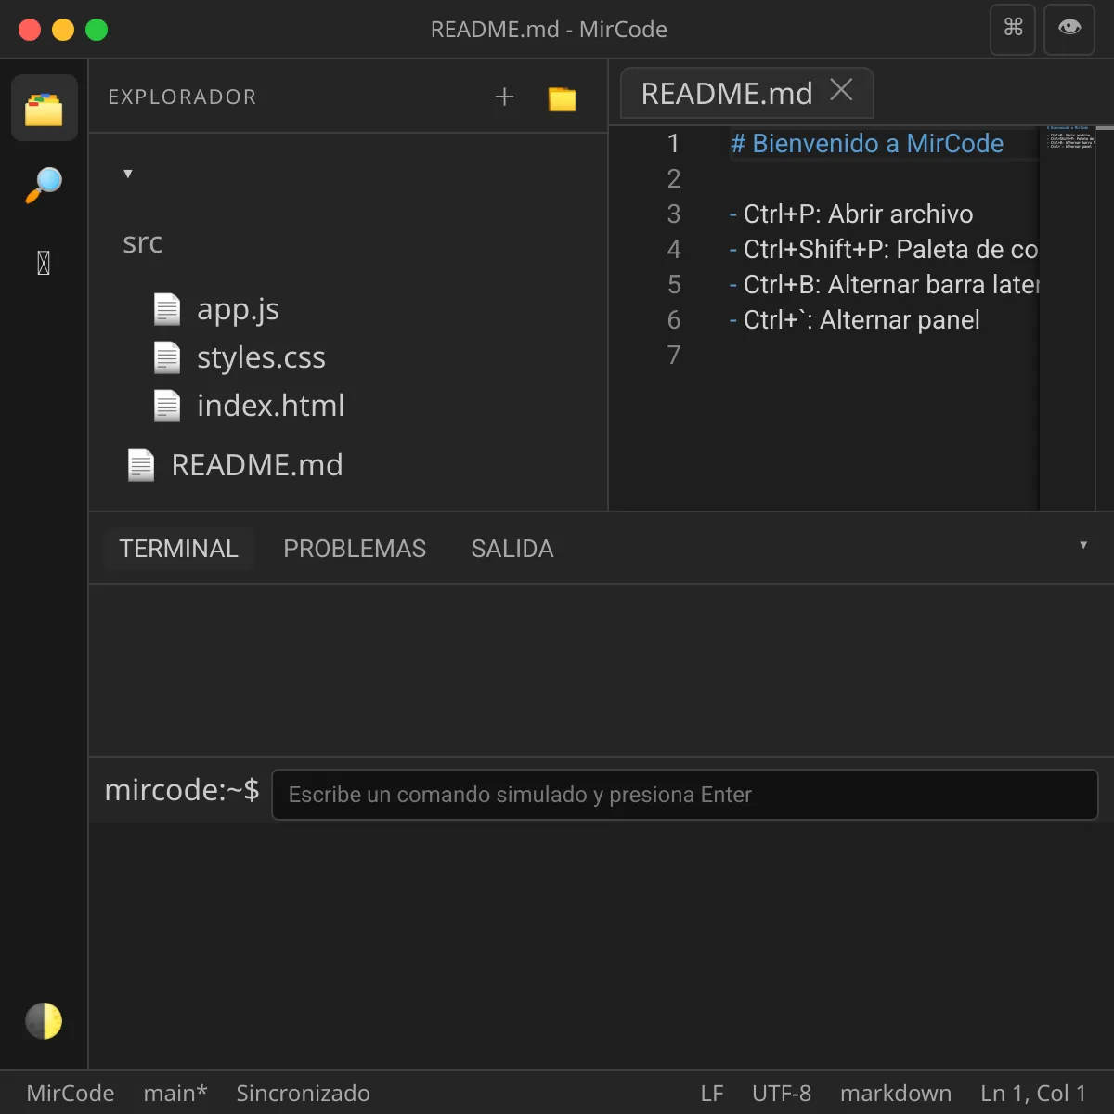The image size is (1114, 1114).
Task: Collapse the root folder triangle in Explorer
Action: [128, 174]
